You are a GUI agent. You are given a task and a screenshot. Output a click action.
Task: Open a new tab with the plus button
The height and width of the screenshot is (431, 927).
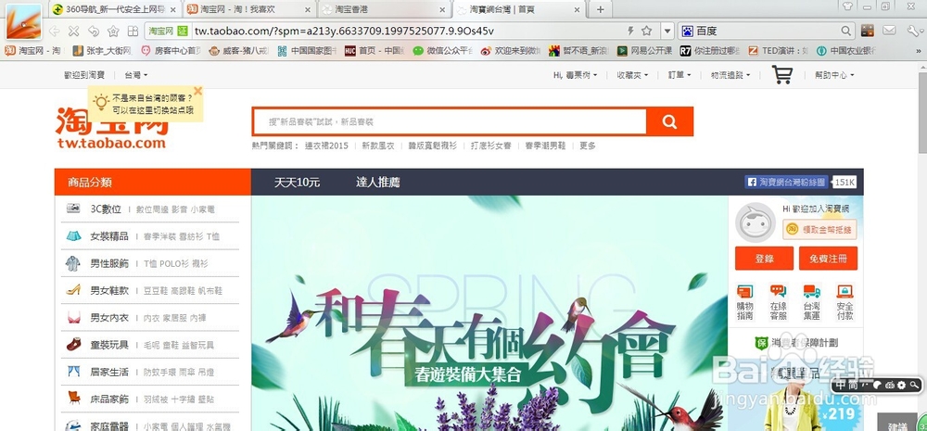[600, 9]
